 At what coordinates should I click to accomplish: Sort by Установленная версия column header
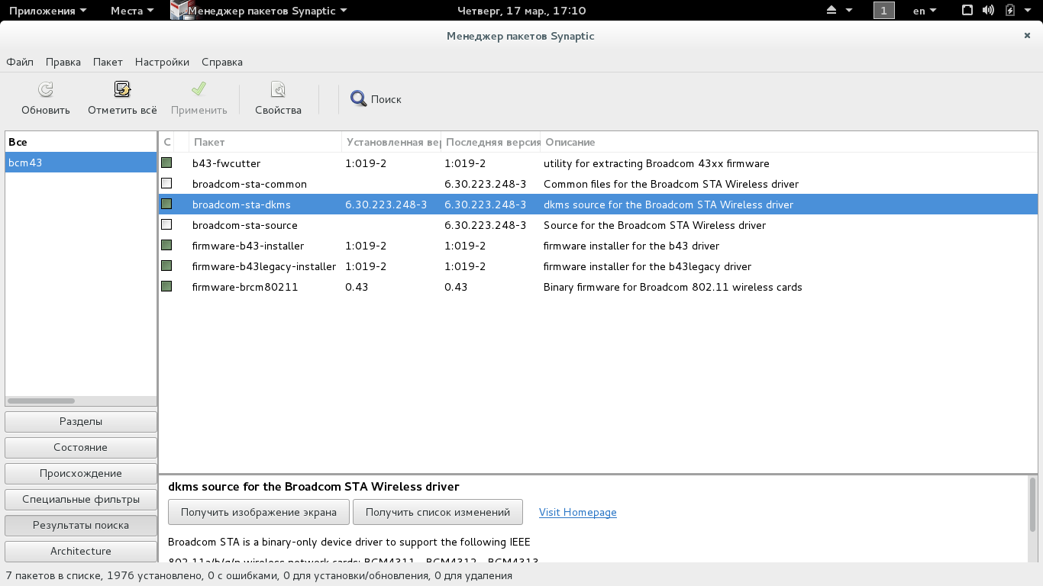pos(392,142)
